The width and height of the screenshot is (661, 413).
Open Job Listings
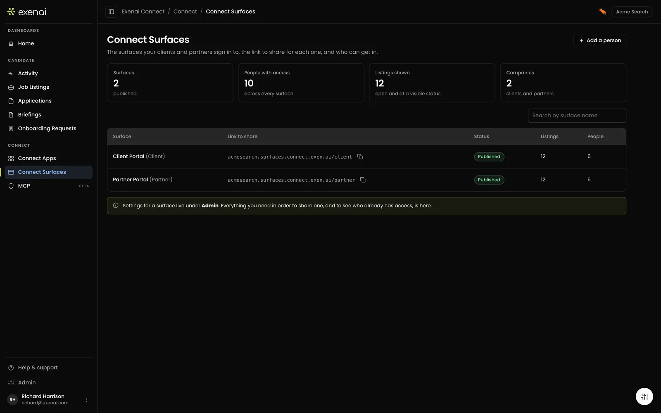pos(49,87)
